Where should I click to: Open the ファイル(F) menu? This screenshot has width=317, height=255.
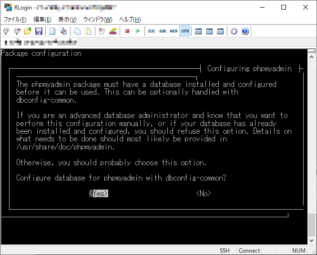pyautogui.click(x=15, y=19)
